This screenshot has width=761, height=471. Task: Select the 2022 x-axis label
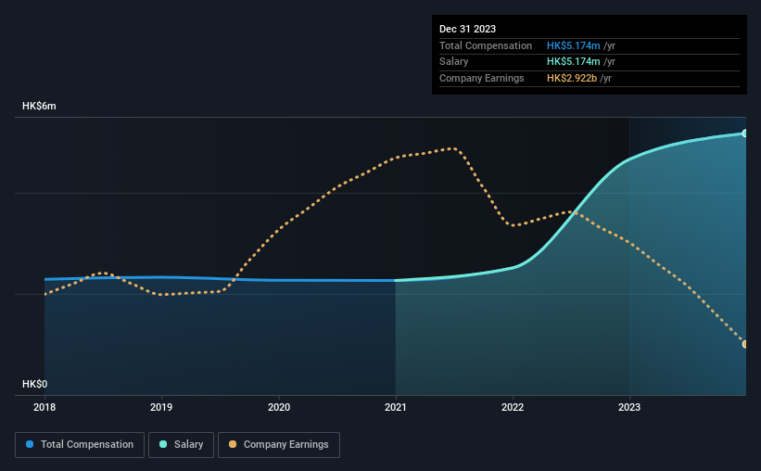(513, 407)
